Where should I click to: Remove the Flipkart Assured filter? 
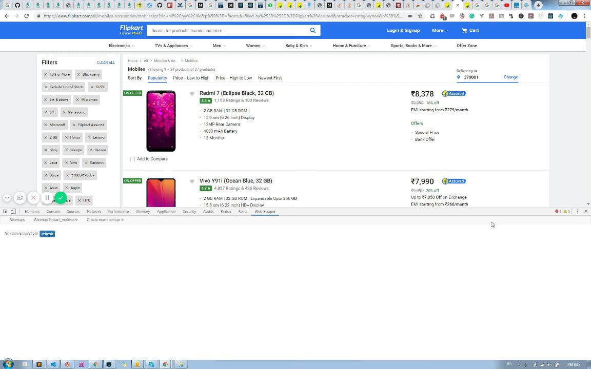74,125
